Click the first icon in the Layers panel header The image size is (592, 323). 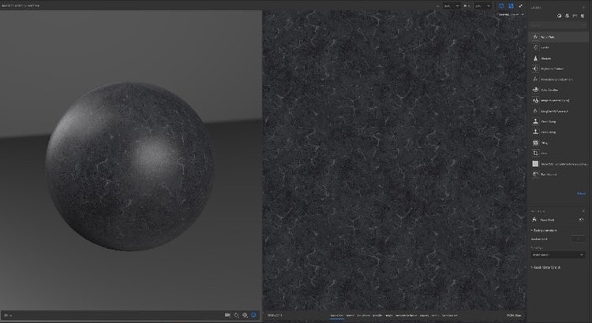click(x=559, y=16)
